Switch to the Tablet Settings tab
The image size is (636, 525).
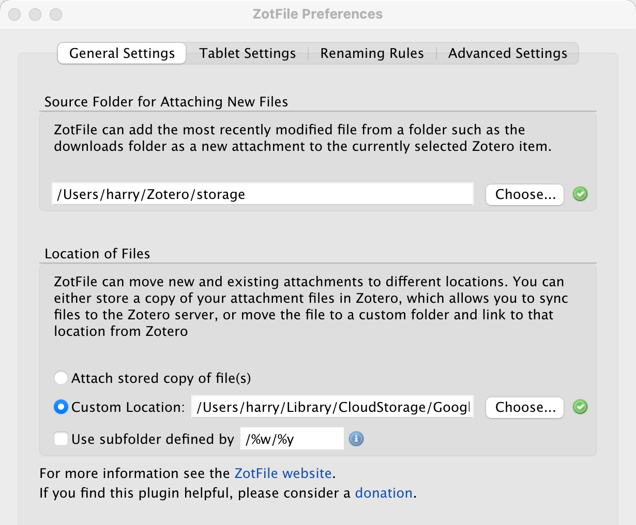[247, 53]
